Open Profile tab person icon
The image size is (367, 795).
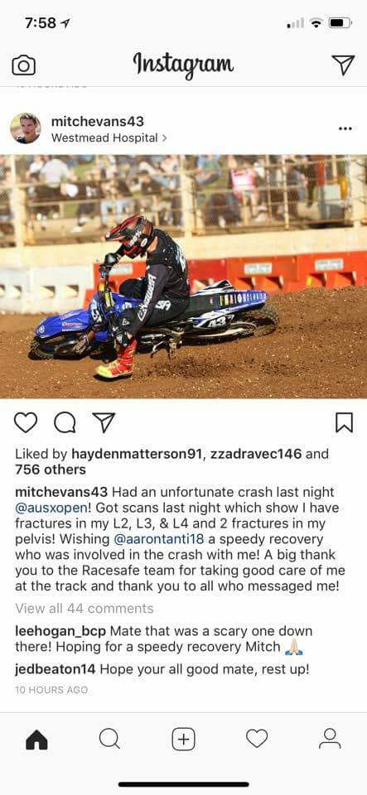click(x=330, y=739)
